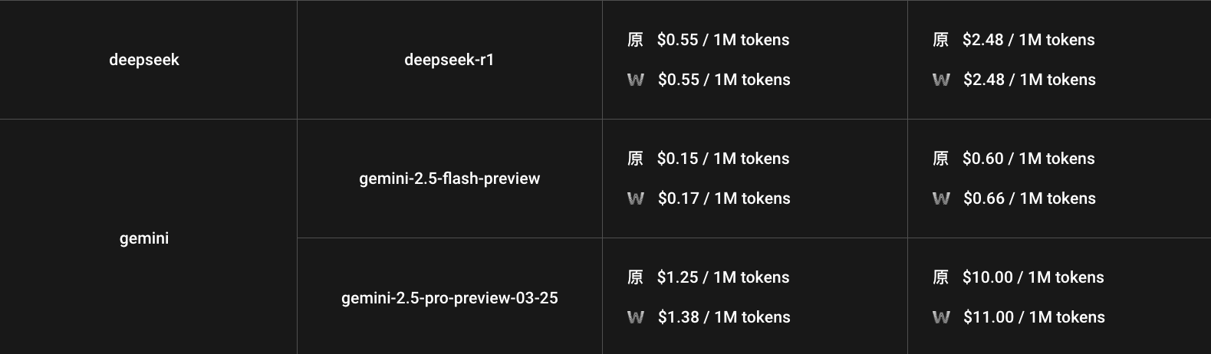Viewport: 1211px width, 354px height.
Task: Click the 原 icon next to $0.60 price
Action: point(940,159)
